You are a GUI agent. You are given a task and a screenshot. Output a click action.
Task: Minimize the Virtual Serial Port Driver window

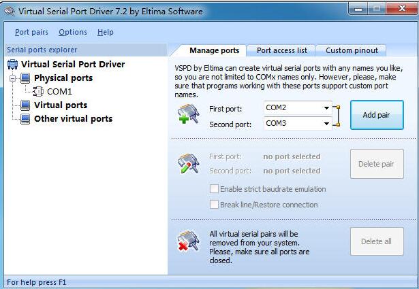358,9
